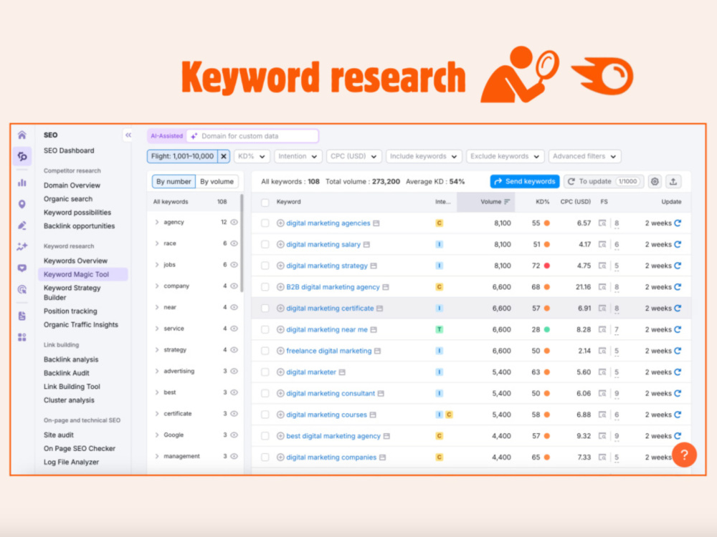Open the Intention filter dropdown
This screenshot has width=717, height=537.
click(298, 156)
